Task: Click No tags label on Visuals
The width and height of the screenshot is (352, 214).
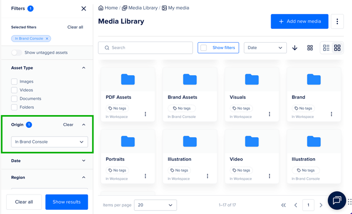Action: 241,108
